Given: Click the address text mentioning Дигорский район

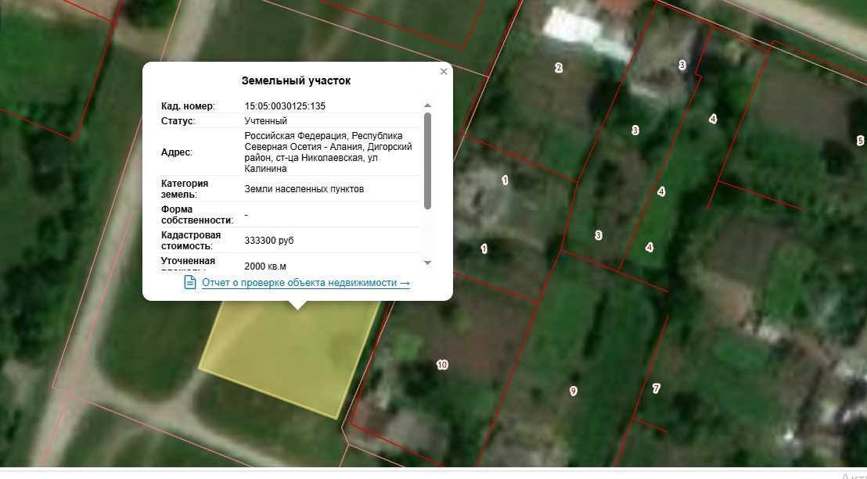Looking at the screenshot, I should pos(329,152).
